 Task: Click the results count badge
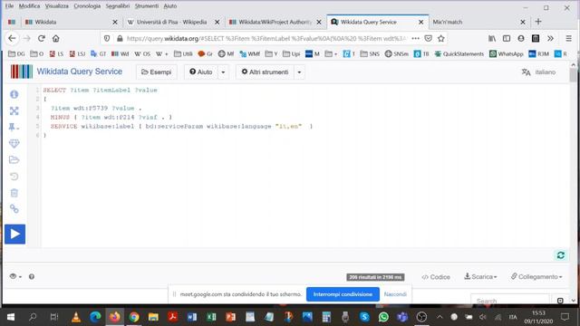(x=375, y=277)
